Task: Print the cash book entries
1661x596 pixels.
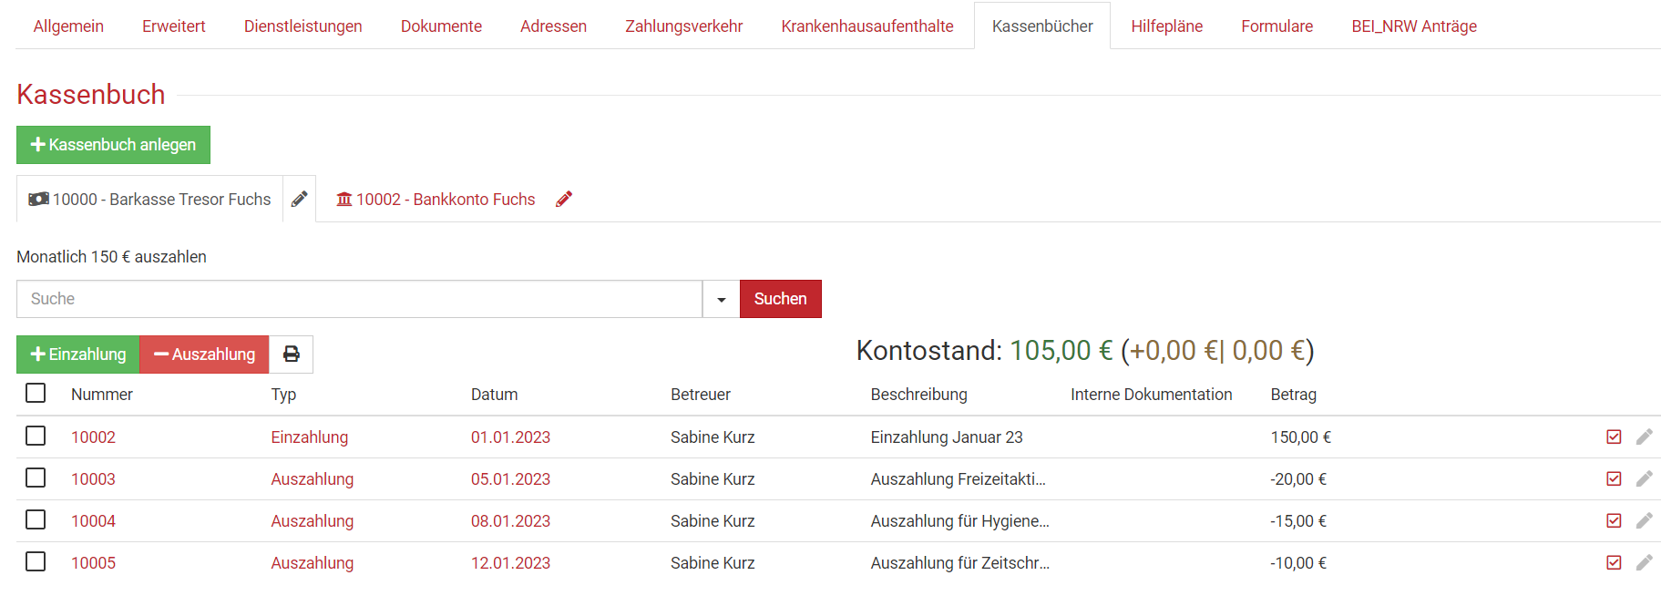Action: 292,355
